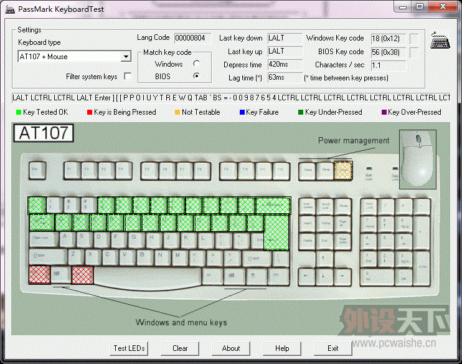Click the red-hatched left Alt key
The width and height of the screenshot is (462, 364).
(x=82, y=275)
